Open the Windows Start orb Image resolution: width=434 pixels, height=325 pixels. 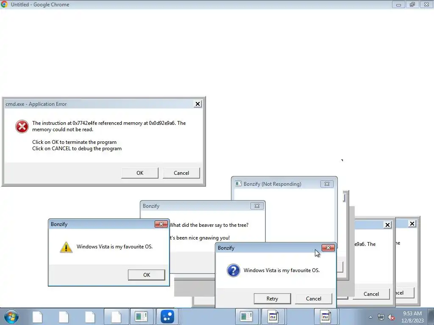click(11, 317)
